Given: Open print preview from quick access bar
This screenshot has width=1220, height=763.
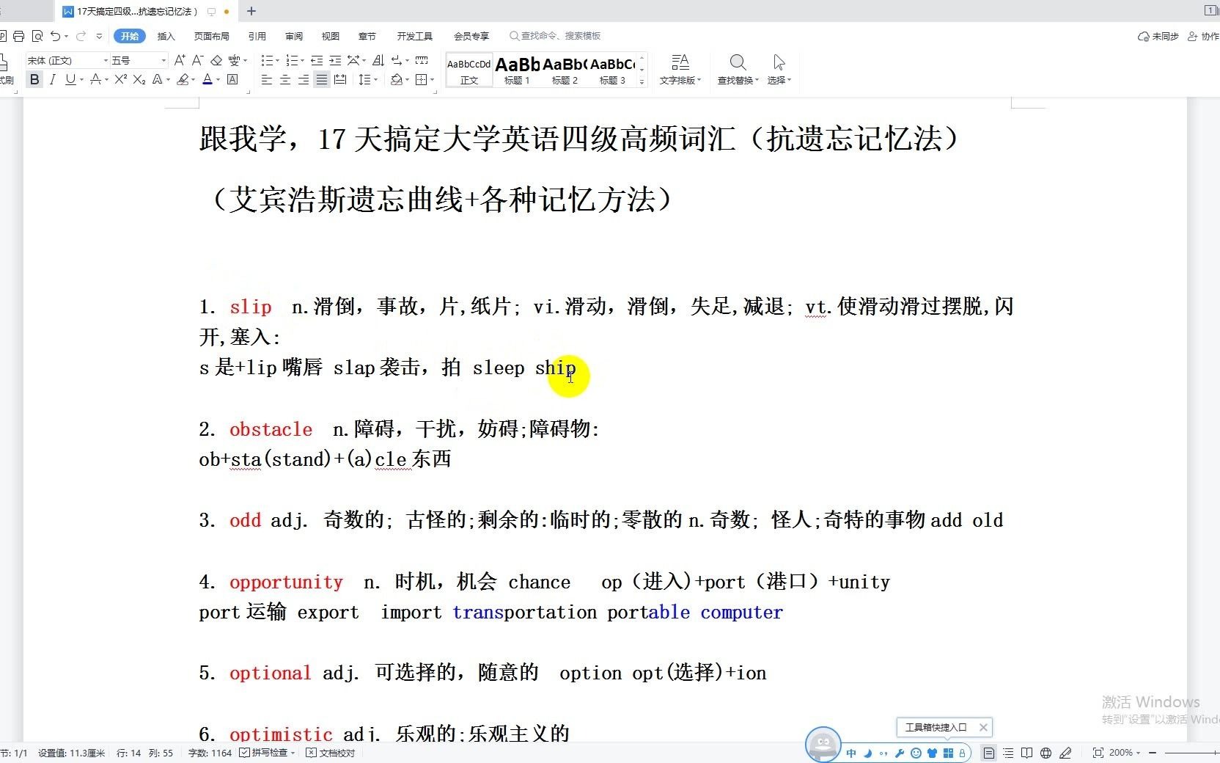Looking at the screenshot, I should [37, 36].
